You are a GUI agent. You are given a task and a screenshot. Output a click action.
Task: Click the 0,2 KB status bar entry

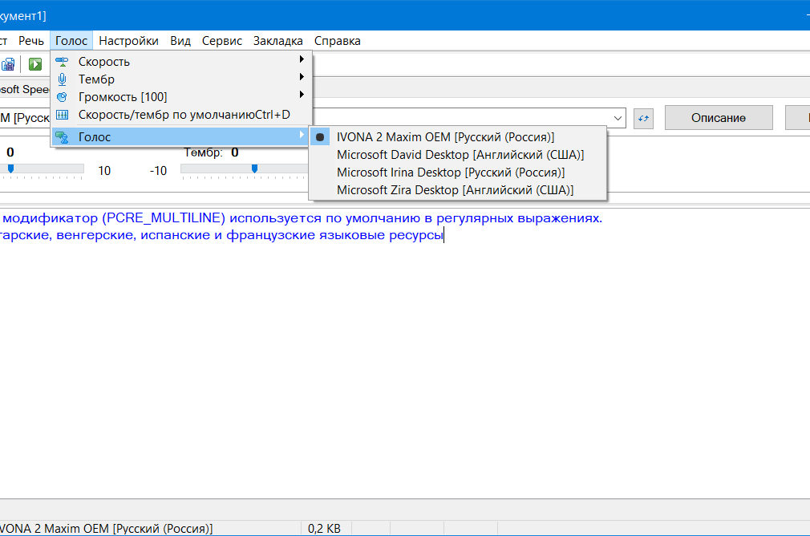coord(325,528)
